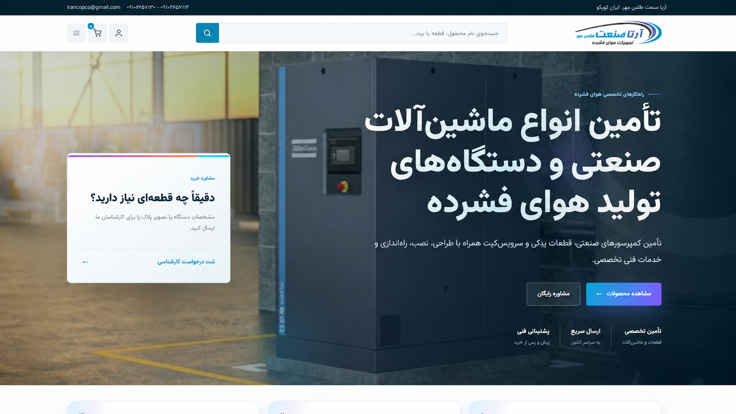
Task: Click the blue search magnifier button
Action: pos(207,33)
